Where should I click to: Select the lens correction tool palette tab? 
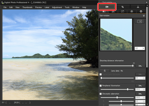coord(107,7)
